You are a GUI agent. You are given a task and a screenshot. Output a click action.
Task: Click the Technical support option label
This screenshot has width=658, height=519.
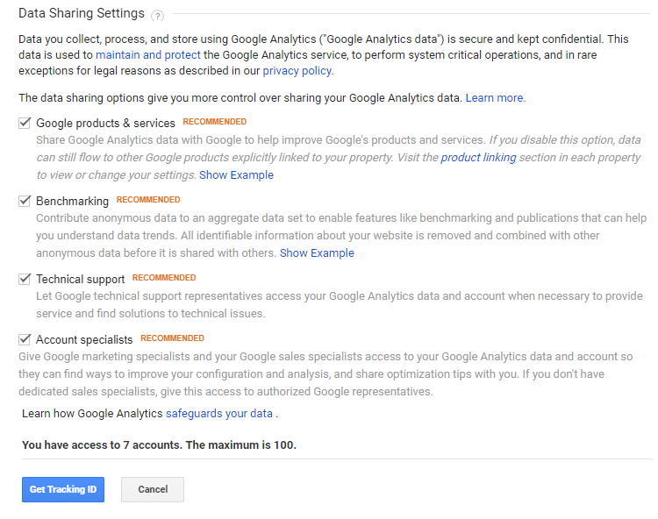(x=80, y=280)
